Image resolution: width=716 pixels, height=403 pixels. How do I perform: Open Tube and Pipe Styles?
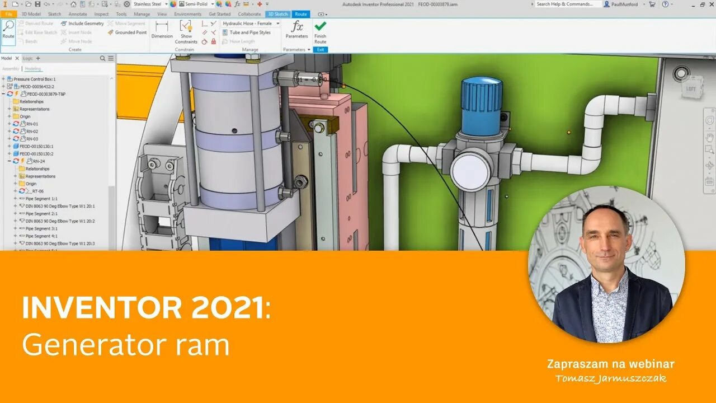click(x=246, y=32)
